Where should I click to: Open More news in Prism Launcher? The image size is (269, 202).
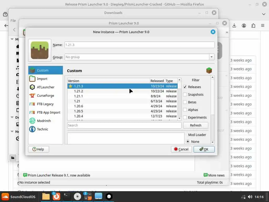click(214, 175)
